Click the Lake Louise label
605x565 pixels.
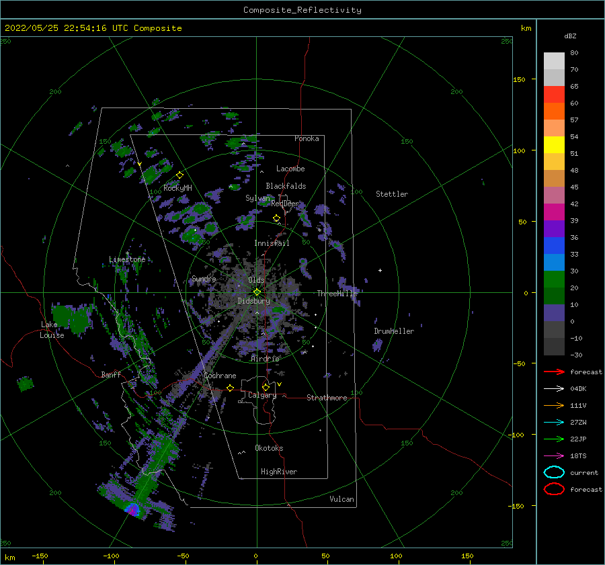52,330
